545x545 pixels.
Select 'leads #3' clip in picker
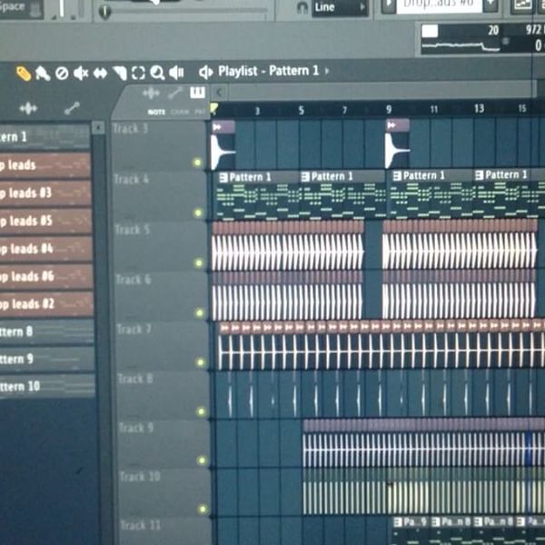[45, 193]
